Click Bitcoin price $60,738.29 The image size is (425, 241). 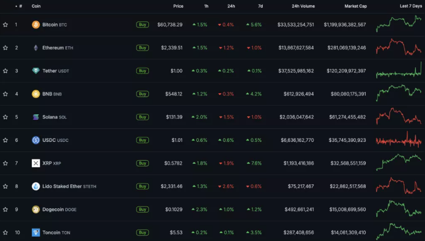170,25
